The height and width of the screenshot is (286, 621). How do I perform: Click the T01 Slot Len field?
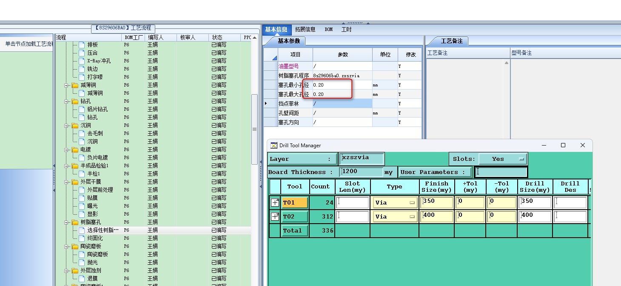[x=353, y=203]
